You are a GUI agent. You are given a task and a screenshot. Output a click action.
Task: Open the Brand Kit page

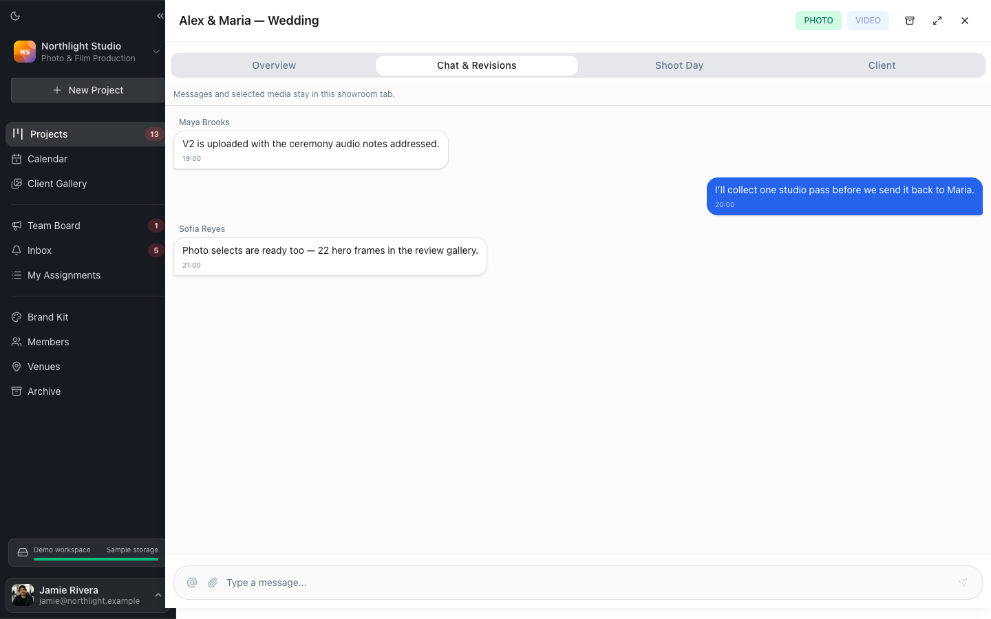pyautogui.click(x=85, y=317)
